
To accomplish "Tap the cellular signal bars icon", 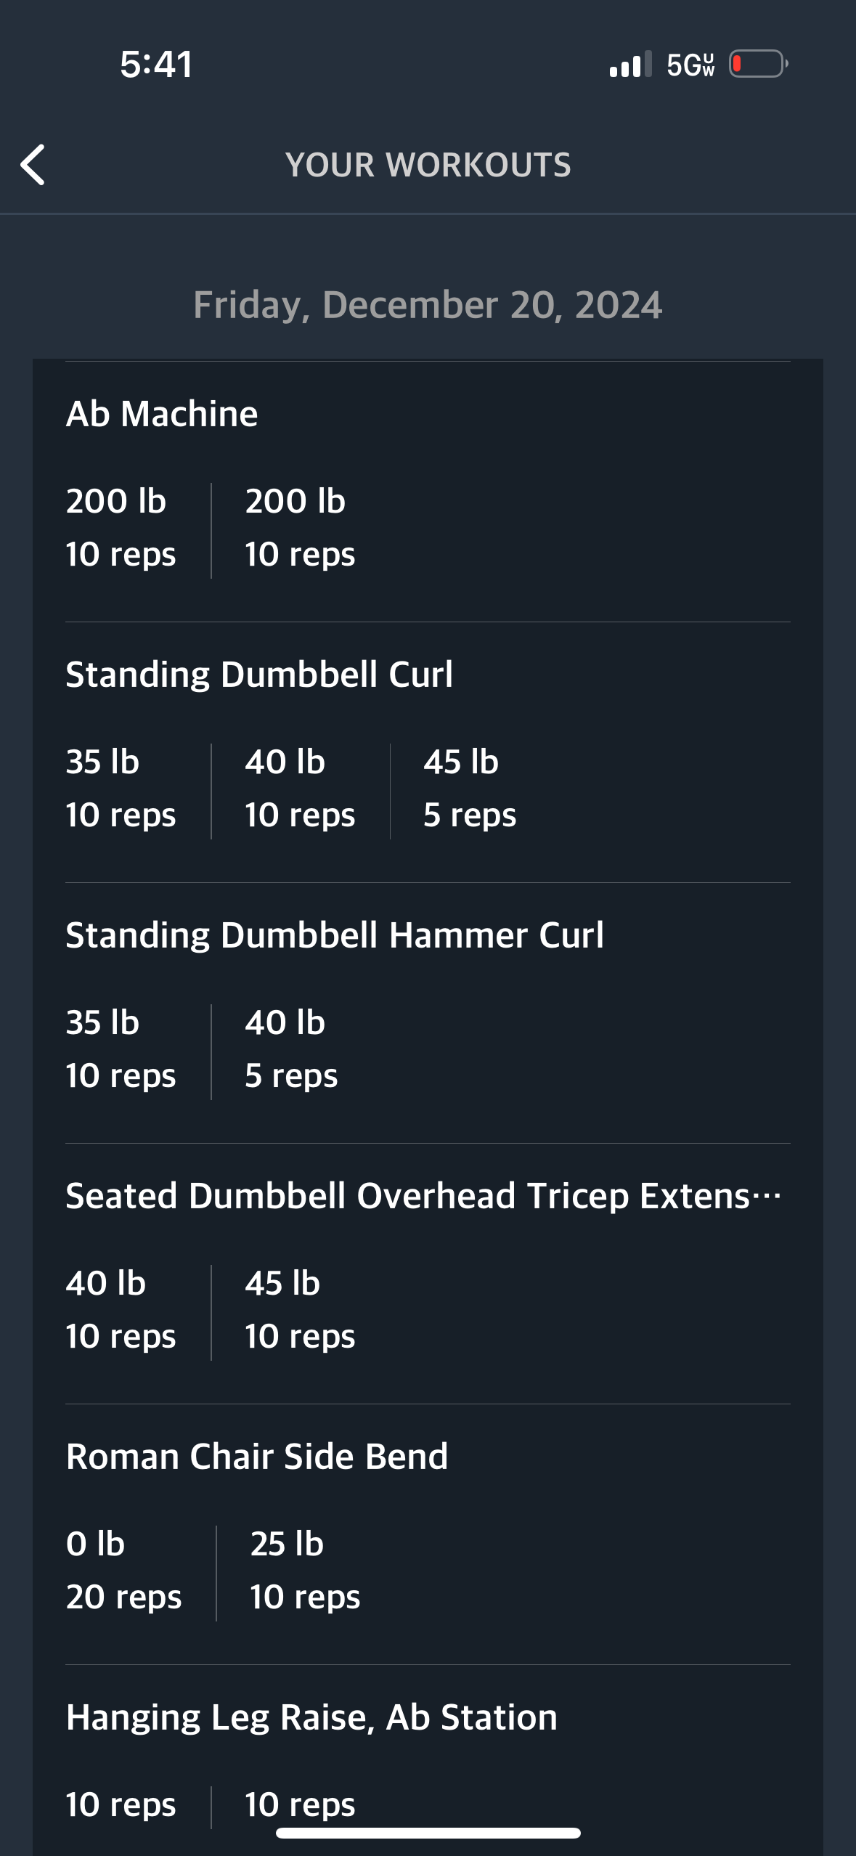I will click(x=630, y=64).
